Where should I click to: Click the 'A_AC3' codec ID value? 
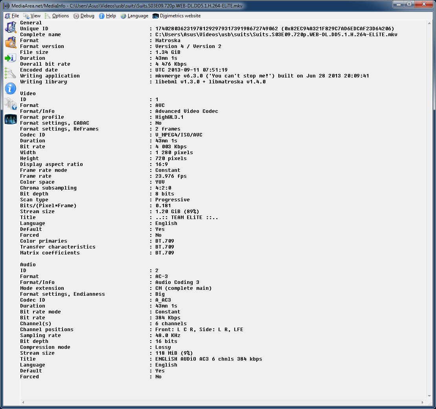(163, 300)
